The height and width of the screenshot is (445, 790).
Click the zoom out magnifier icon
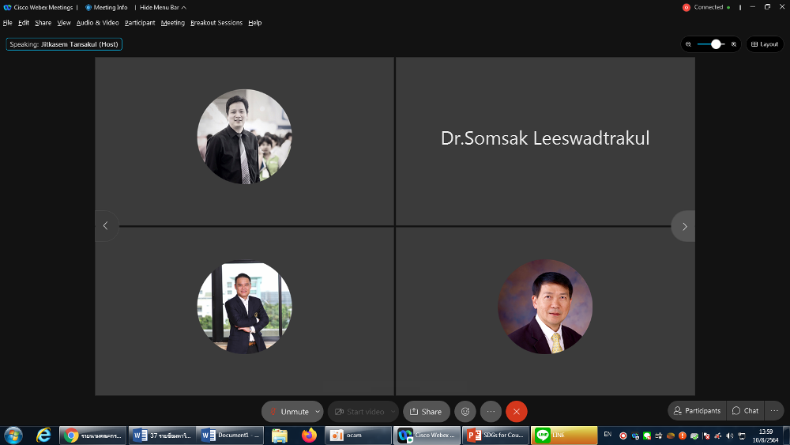(689, 44)
